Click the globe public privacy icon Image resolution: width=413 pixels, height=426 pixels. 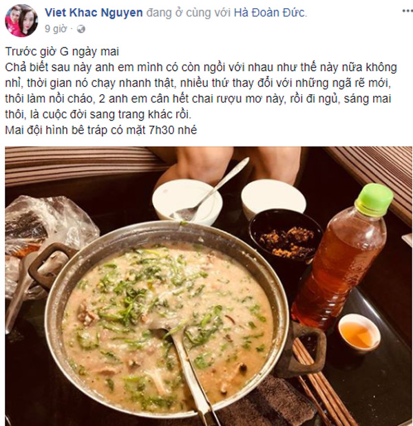point(81,29)
